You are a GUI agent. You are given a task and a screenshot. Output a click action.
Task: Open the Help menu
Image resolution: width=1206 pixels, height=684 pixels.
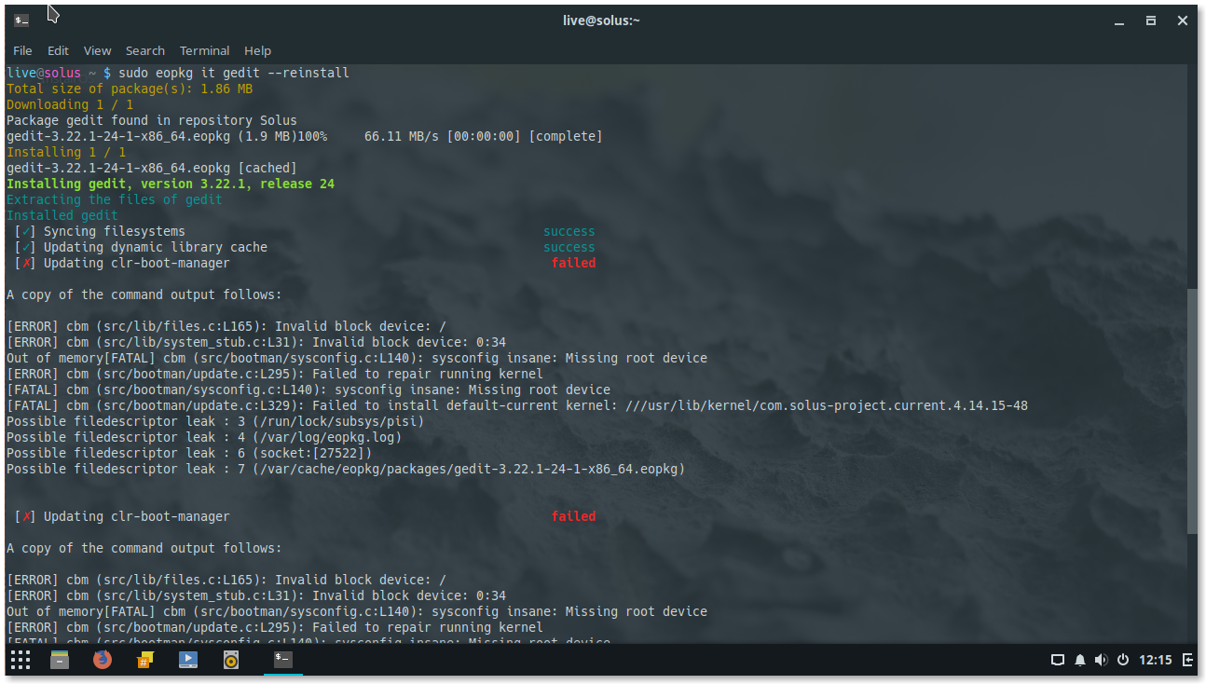(x=257, y=50)
